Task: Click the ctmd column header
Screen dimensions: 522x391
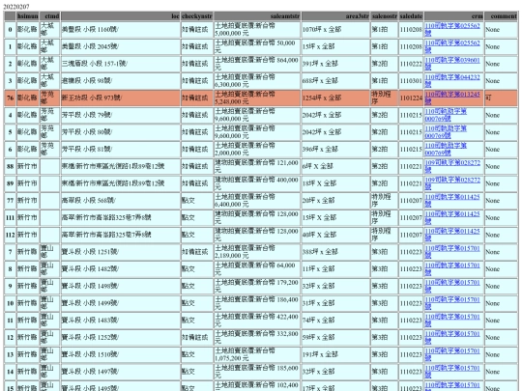Action: tap(49, 16)
